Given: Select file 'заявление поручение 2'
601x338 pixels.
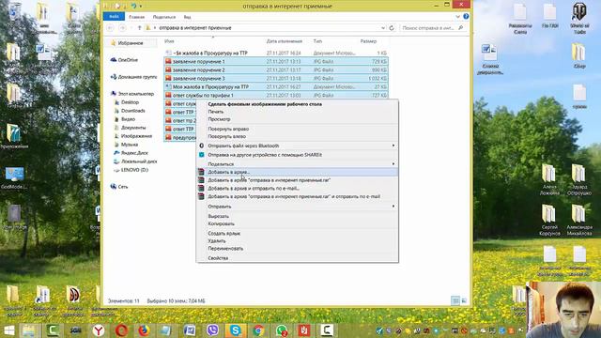Looking at the screenshot, I should pyautogui.click(x=275, y=70).
